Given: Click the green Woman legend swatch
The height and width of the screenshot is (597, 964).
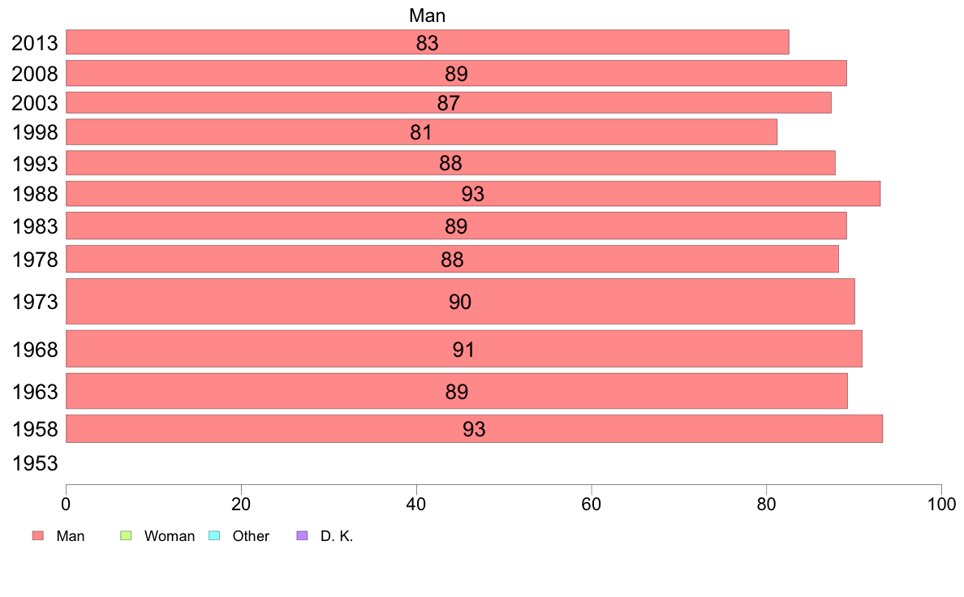Looking at the screenshot, I should click(x=126, y=535).
